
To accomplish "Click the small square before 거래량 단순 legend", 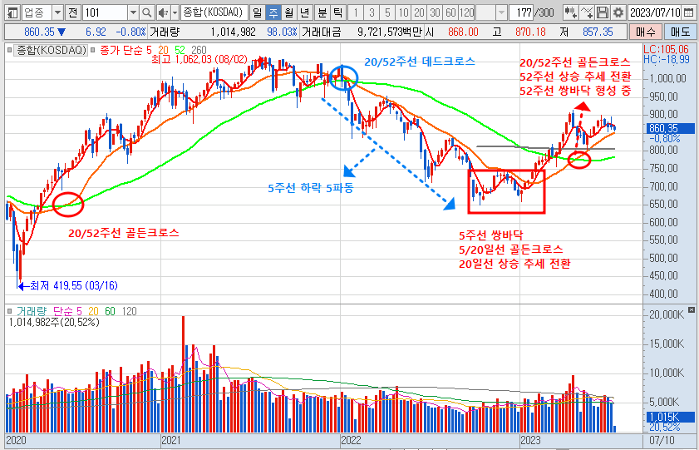I will pos(9,311).
